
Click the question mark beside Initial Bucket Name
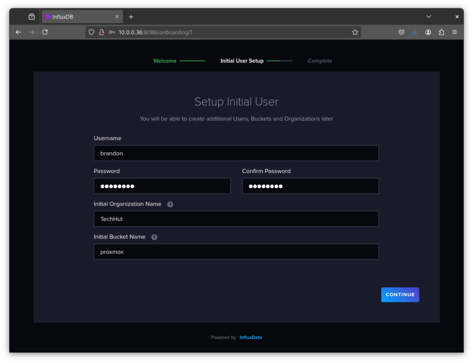point(154,237)
